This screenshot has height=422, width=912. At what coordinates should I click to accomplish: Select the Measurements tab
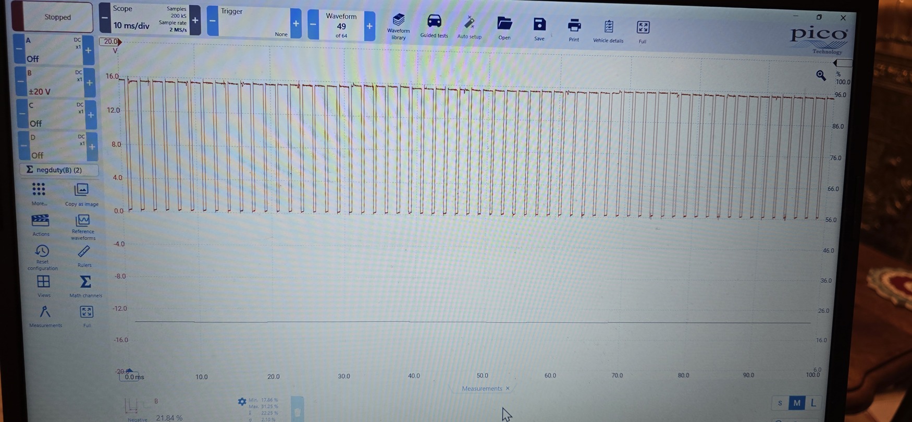pyautogui.click(x=482, y=389)
